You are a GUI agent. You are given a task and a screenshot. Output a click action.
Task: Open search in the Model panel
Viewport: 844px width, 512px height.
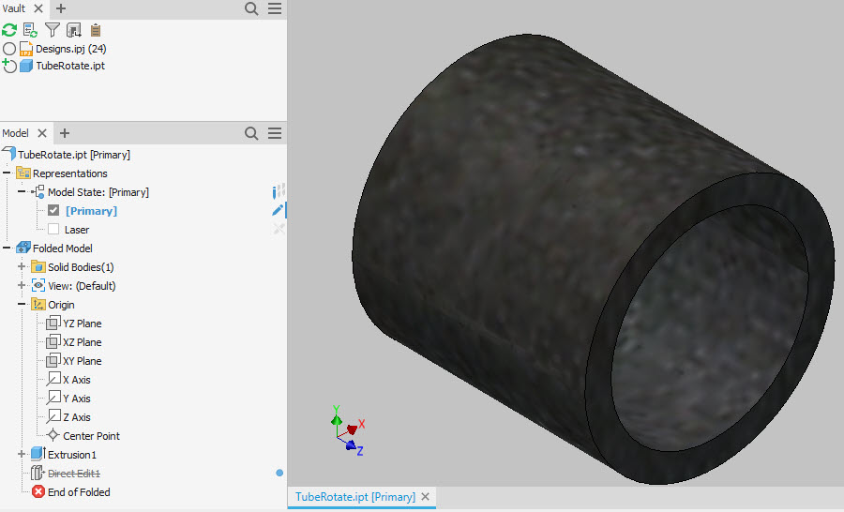(251, 133)
